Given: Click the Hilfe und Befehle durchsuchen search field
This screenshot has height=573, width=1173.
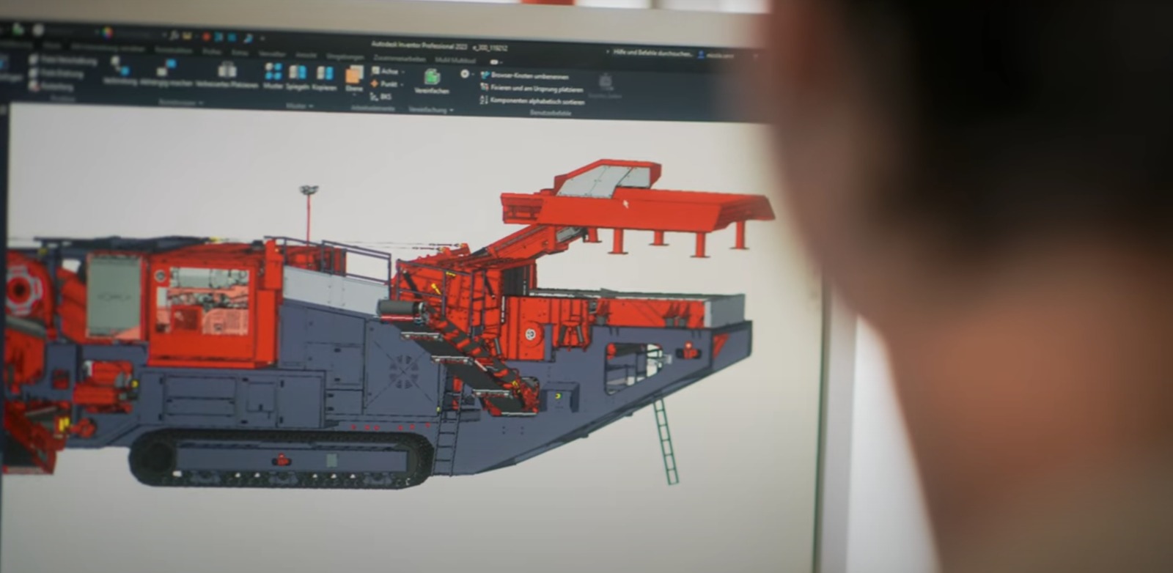Looking at the screenshot, I should [x=652, y=53].
